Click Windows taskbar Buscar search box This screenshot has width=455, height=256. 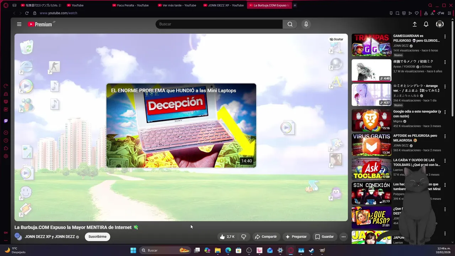point(165,250)
